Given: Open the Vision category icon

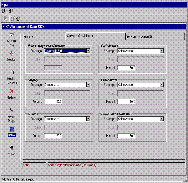Looking at the screenshot, I should point(11,148).
